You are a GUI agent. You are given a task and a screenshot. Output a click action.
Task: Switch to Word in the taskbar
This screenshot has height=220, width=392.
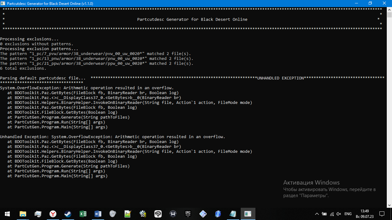[x=98, y=214]
